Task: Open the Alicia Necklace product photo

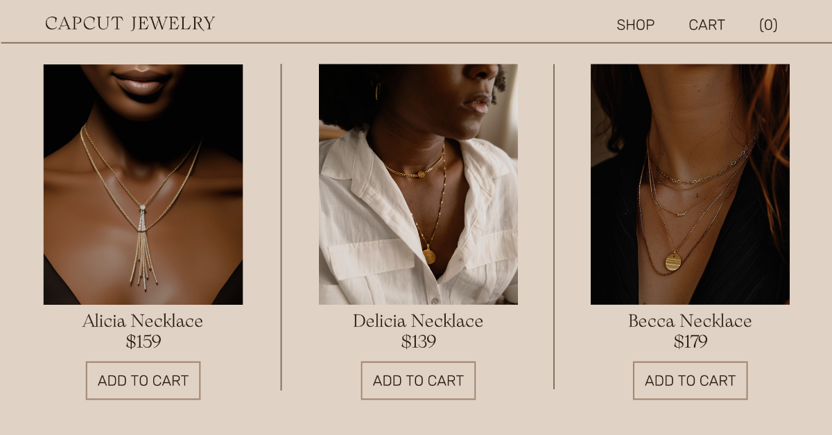Action: pyautogui.click(x=143, y=184)
